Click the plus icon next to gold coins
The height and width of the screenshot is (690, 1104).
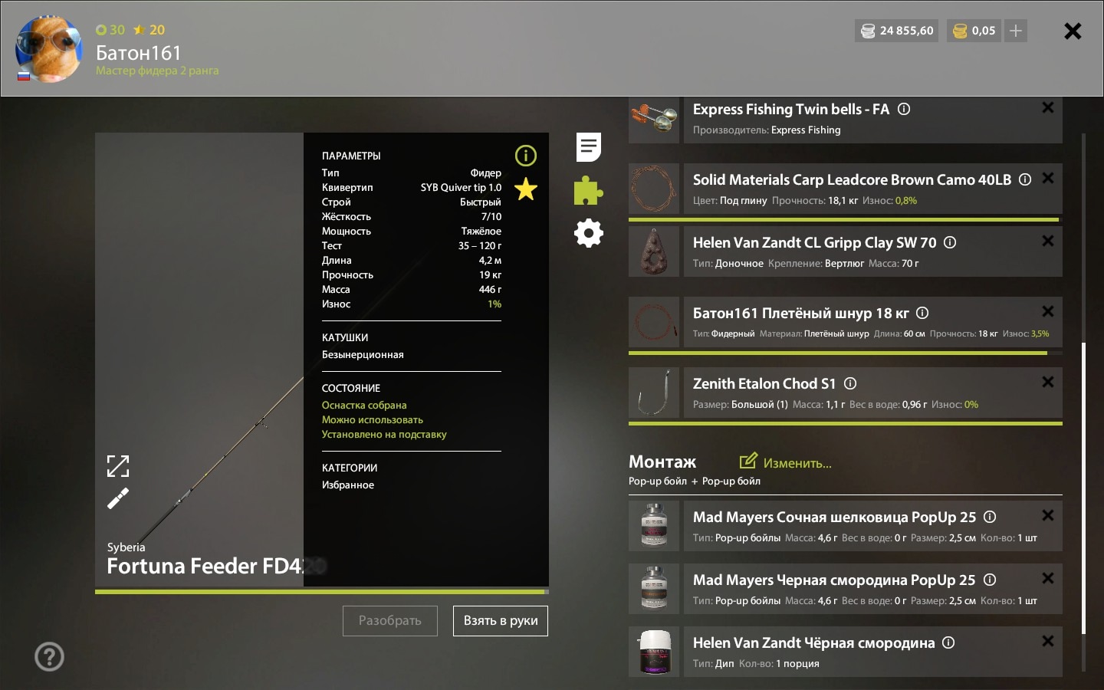pos(1016,31)
